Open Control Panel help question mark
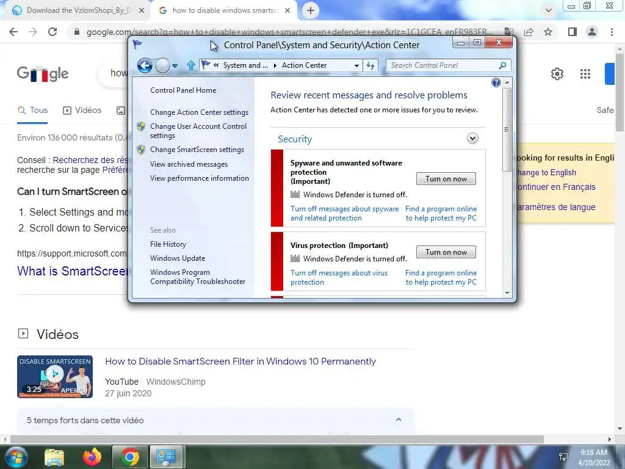The image size is (625, 469). 496,82
